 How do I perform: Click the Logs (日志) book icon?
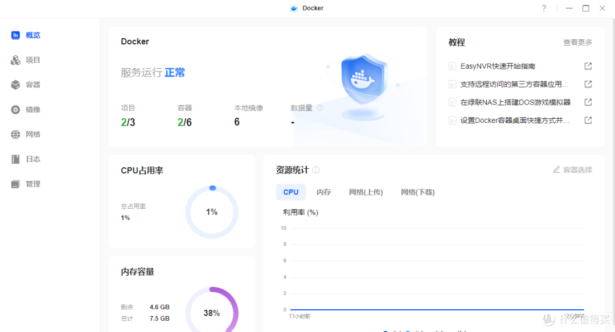15,159
